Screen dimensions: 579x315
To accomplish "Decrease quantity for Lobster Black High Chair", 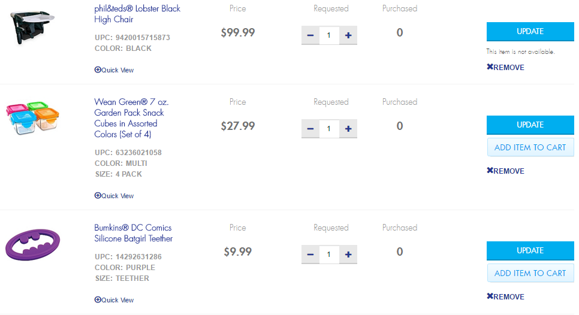I will pos(310,35).
